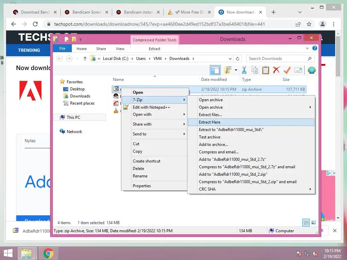Select Recent places in navigation pane

coord(82,103)
